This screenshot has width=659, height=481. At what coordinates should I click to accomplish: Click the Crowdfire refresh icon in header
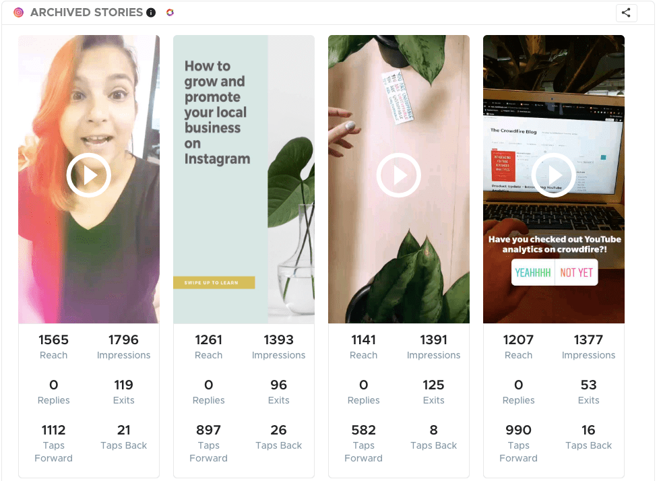click(x=170, y=13)
